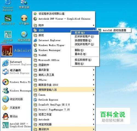Image resolution: width=137 pixels, height=131 pixels.
Task: Open the 宽带连接 desktop shortcut
Action: [24, 4]
